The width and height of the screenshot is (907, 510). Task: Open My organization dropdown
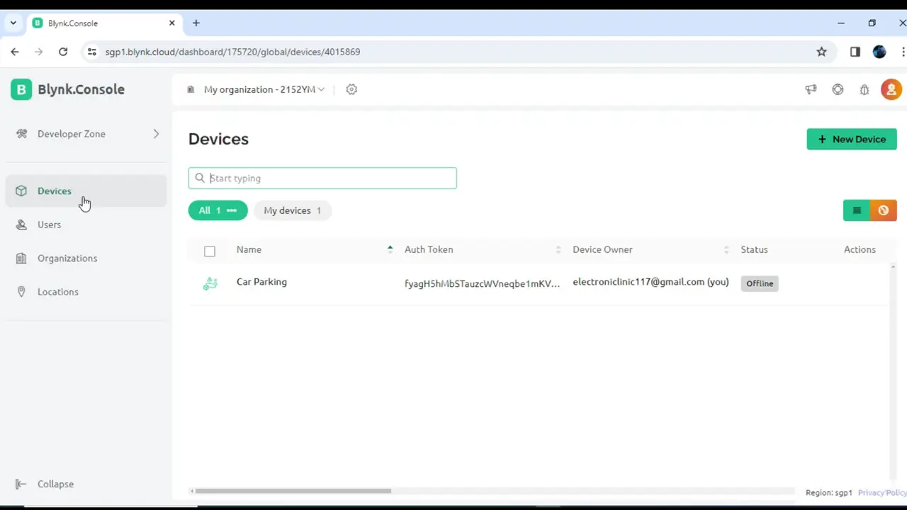click(264, 89)
